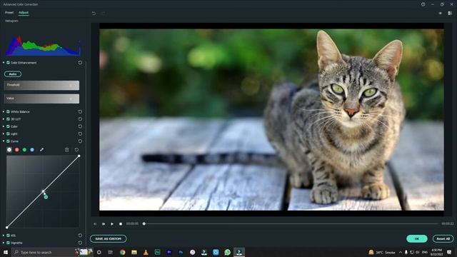Open the help icon in title bar
The height and width of the screenshot is (257, 457).
(x=423, y=4)
